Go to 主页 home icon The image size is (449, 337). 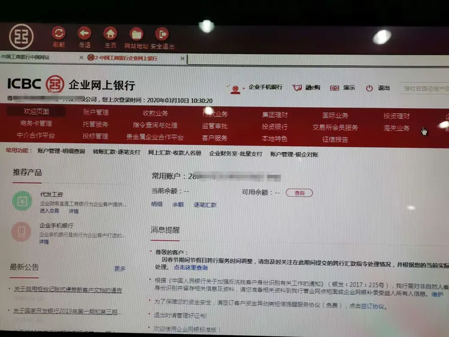(x=110, y=34)
